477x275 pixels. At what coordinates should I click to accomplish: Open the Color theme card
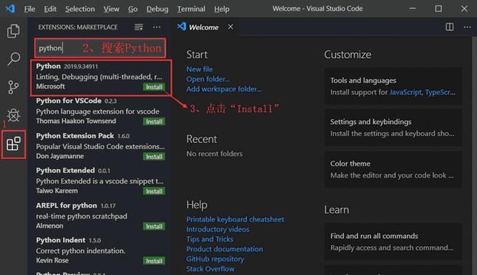[393, 169]
